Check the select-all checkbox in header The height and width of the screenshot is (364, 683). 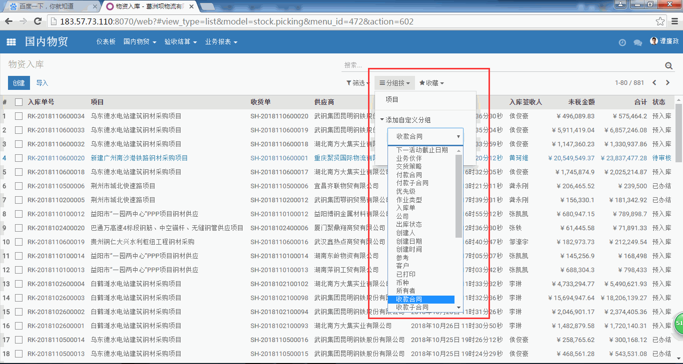(x=19, y=102)
